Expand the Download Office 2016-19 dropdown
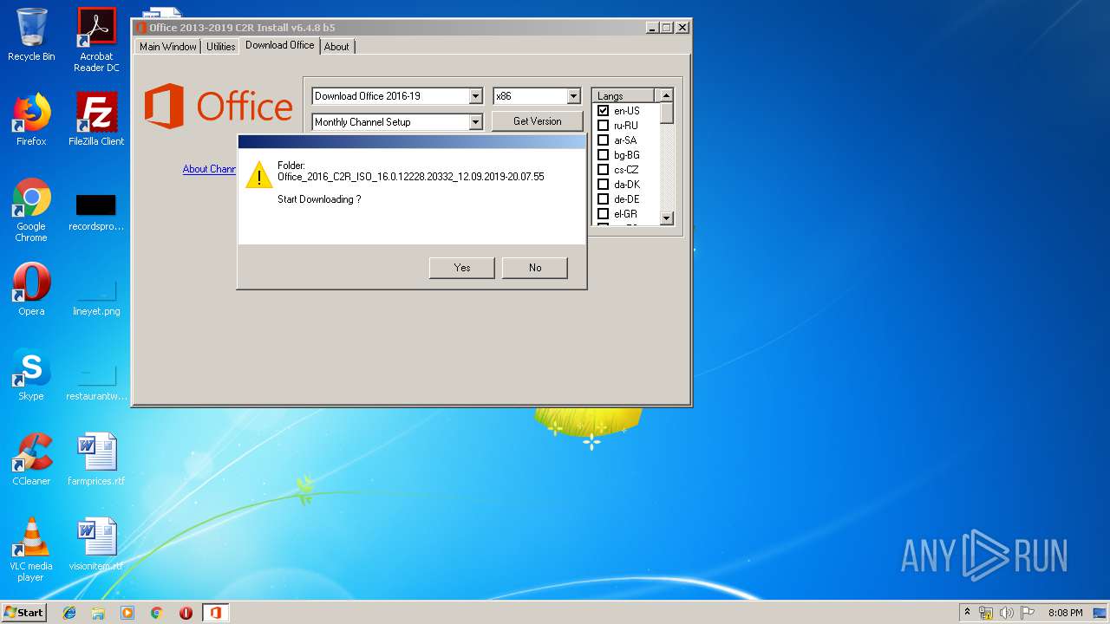1110x624 pixels. point(475,96)
